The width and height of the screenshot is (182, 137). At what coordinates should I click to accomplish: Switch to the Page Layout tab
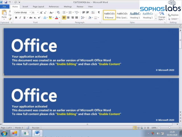coord(38,7)
